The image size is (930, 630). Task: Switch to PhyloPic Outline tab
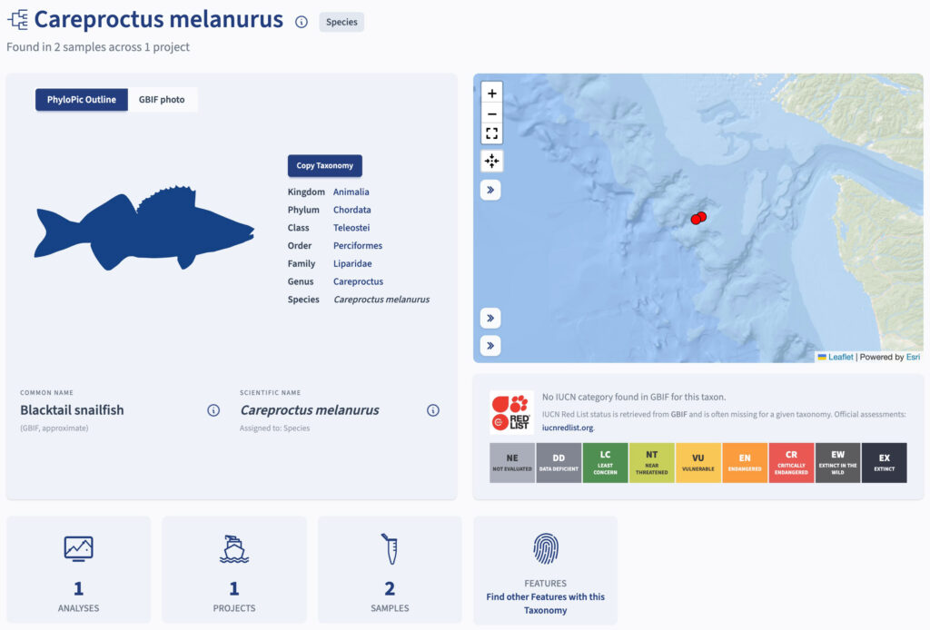(x=81, y=100)
